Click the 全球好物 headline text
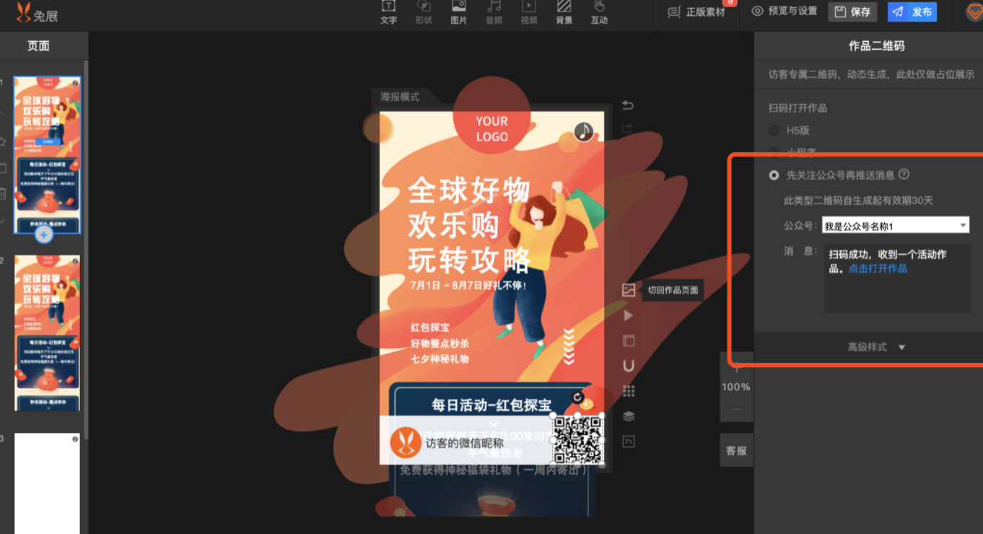983x534 pixels. pos(469,191)
